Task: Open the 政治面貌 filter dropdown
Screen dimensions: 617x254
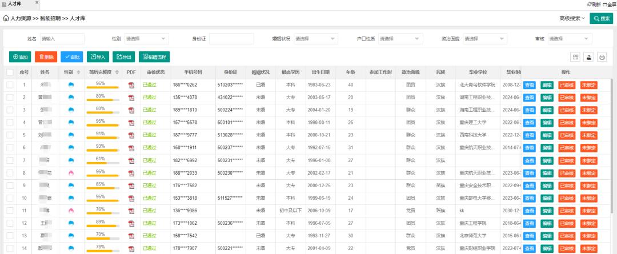Action: [485, 39]
